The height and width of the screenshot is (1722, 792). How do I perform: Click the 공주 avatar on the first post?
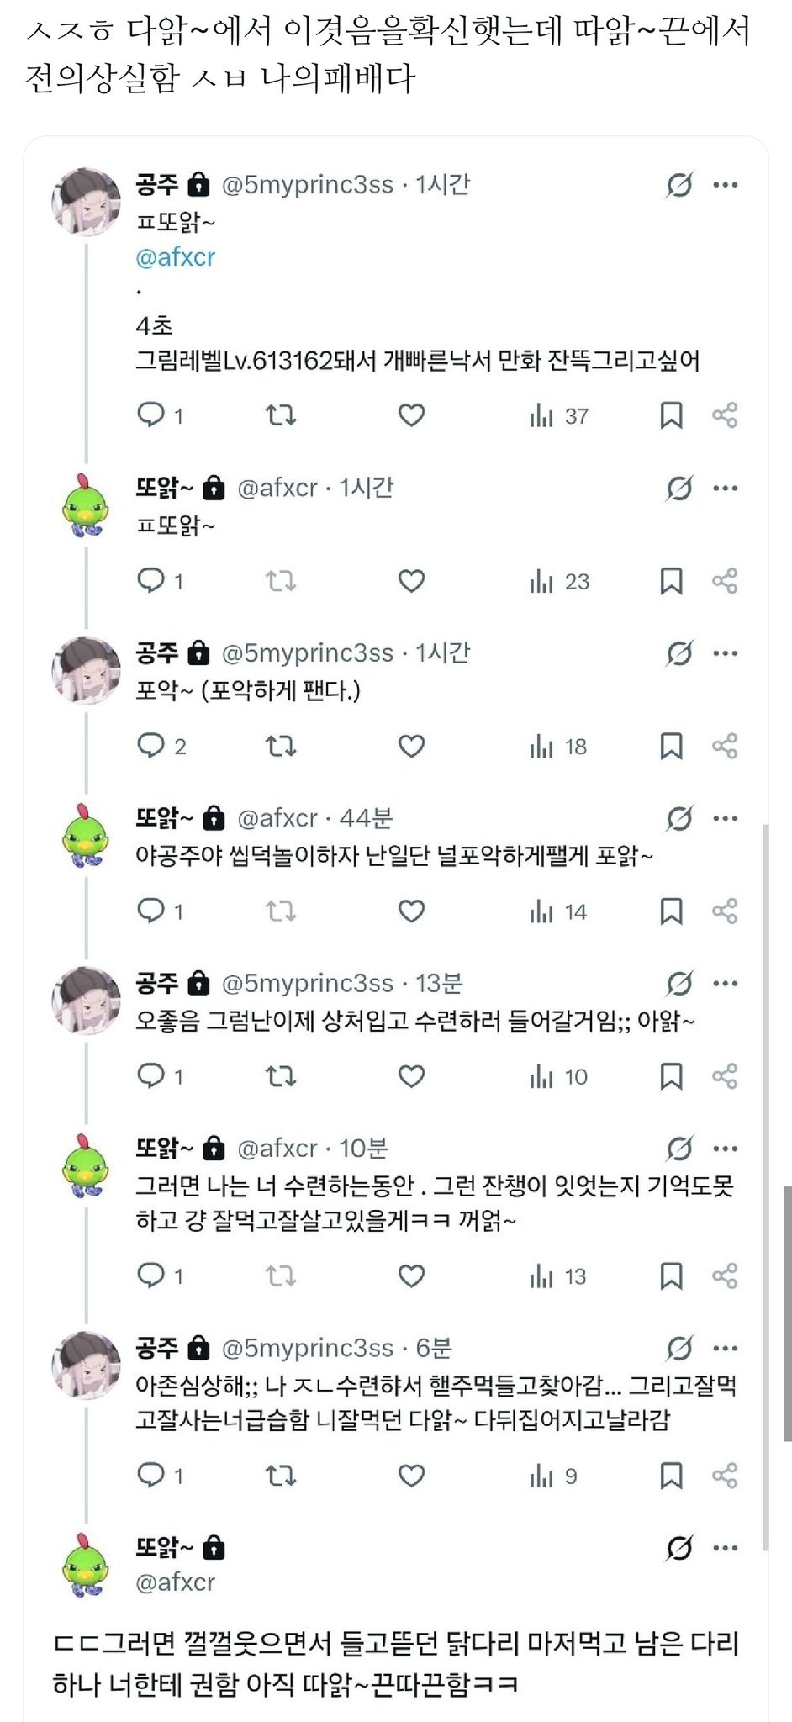click(x=86, y=202)
